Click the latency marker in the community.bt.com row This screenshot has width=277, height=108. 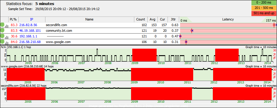[192, 31]
